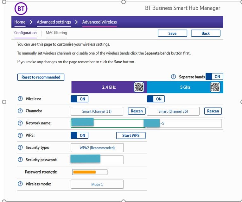The image size is (242, 202).
Task: Click the password strength bar
Action: (x=90, y=172)
